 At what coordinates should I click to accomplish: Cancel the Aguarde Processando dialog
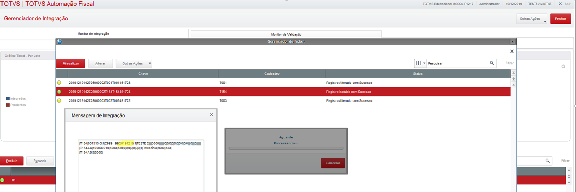coord(333,163)
